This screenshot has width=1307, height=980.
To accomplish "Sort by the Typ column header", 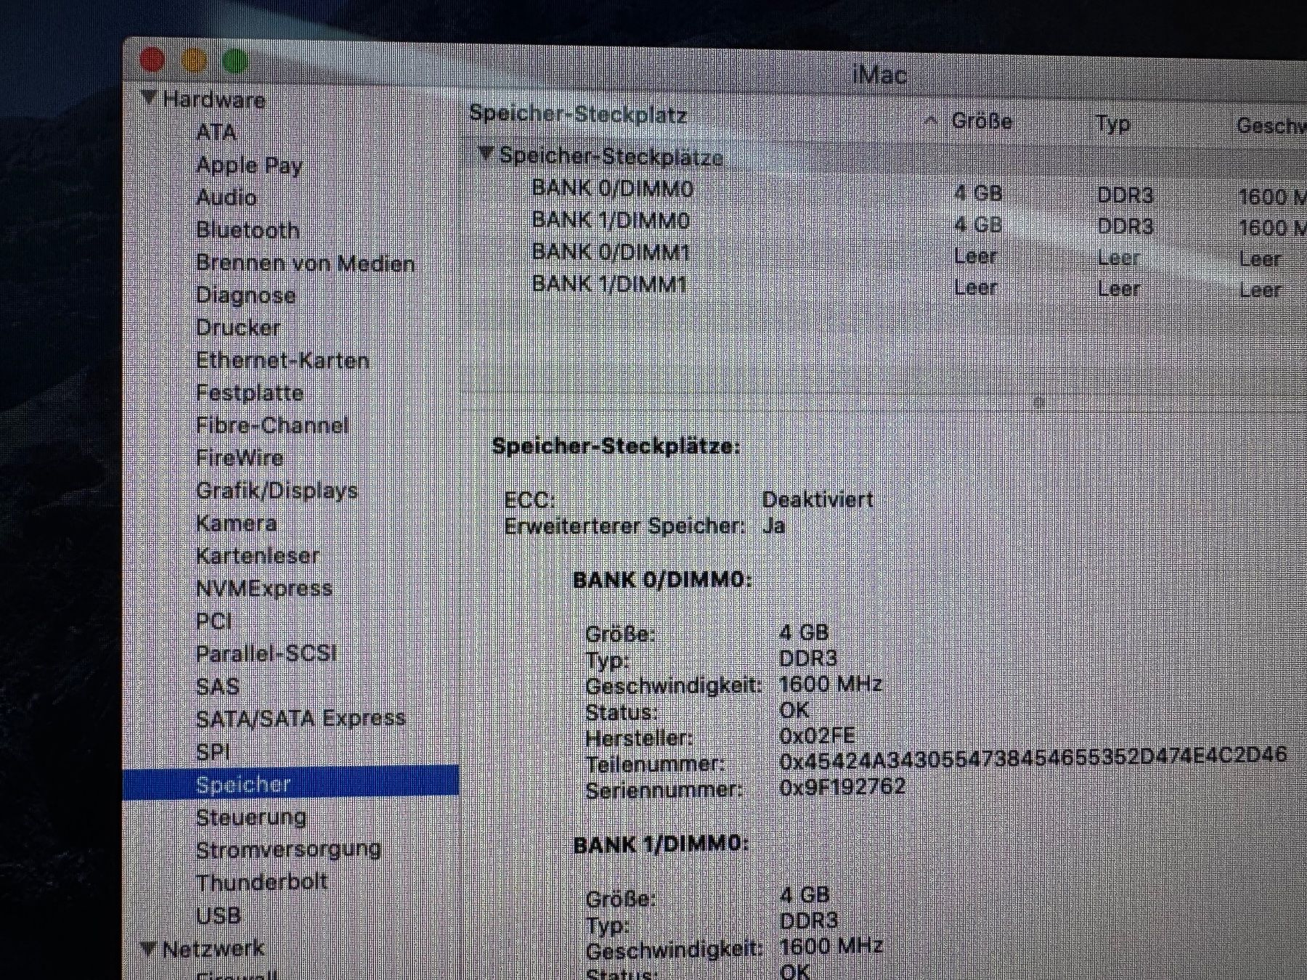I will tap(1113, 124).
